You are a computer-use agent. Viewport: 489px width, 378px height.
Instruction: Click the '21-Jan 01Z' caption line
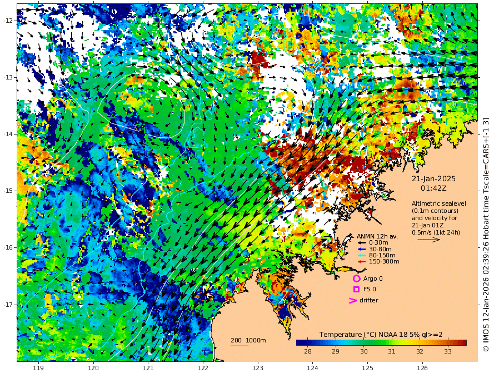428,225
